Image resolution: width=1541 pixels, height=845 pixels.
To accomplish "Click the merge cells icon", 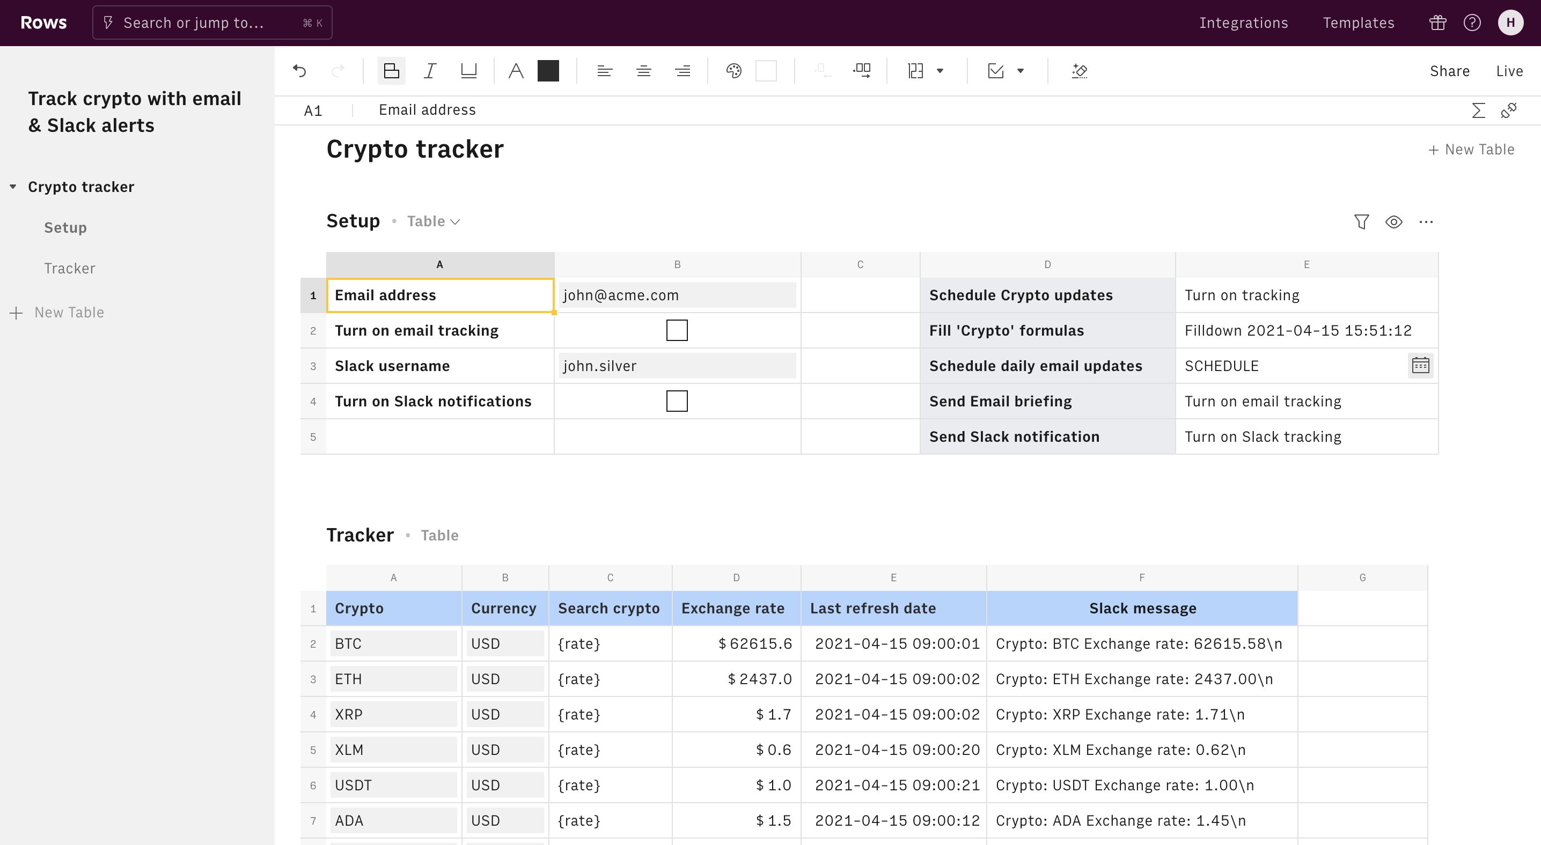I will coord(862,71).
